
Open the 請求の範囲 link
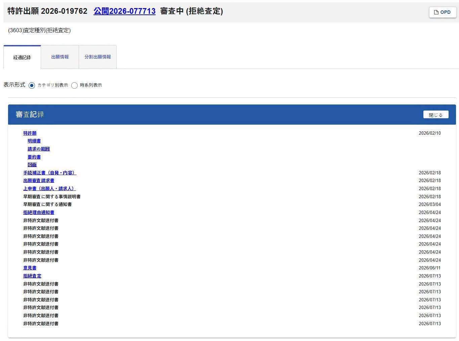[x=39, y=149]
